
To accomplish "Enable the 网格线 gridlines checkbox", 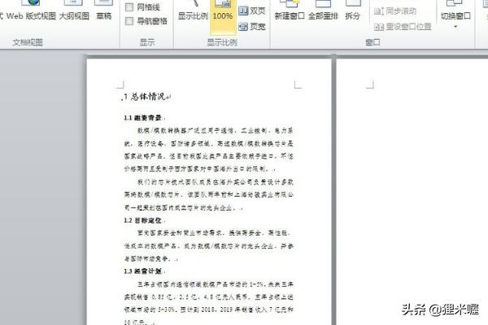I will coord(129,6).
